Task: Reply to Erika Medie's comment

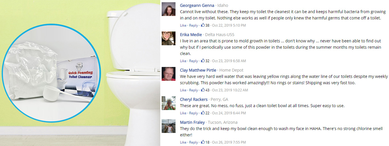Action: [193, 61]
